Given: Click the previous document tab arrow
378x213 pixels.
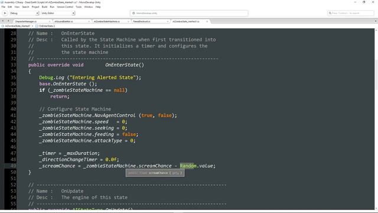Looking at the screenshot, I should pos(3,21).
